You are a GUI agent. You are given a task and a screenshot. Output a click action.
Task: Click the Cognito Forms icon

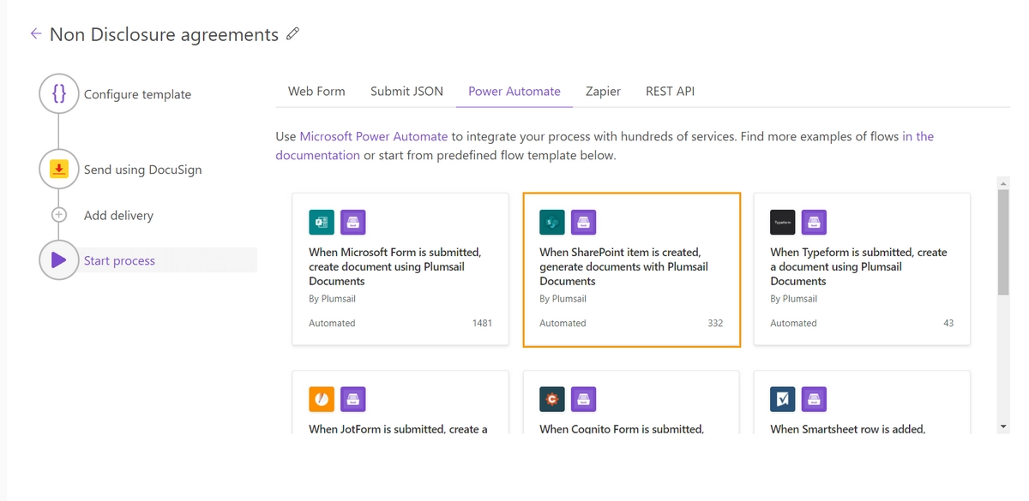(552, 399)
